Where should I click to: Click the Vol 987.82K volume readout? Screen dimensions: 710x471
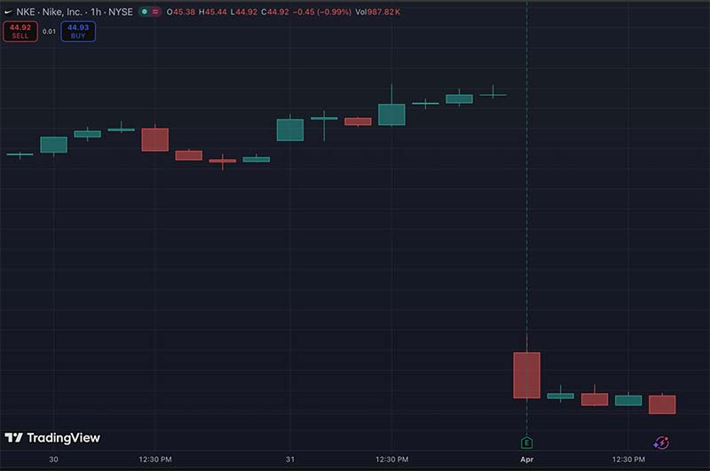(x=378, y=12)
